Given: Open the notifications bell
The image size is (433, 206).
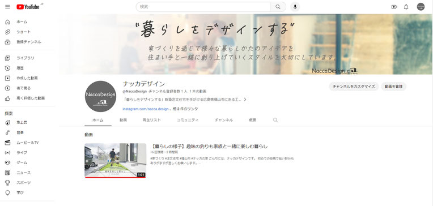Looking at the screenshot, I should pos(406,7).
